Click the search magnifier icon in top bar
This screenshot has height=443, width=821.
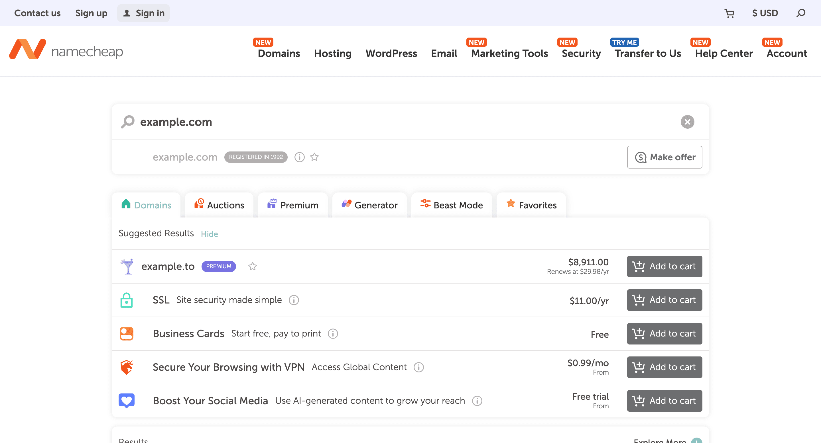(x=800, y=13)
